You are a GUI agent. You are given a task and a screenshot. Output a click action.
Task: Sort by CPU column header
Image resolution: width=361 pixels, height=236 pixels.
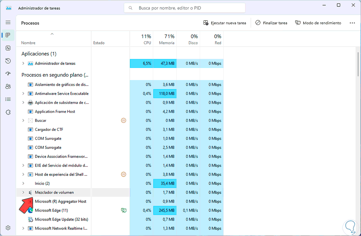click(x=142, y=39)
